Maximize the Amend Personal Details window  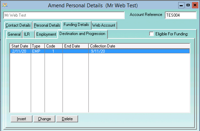click(x=188, y=6)
